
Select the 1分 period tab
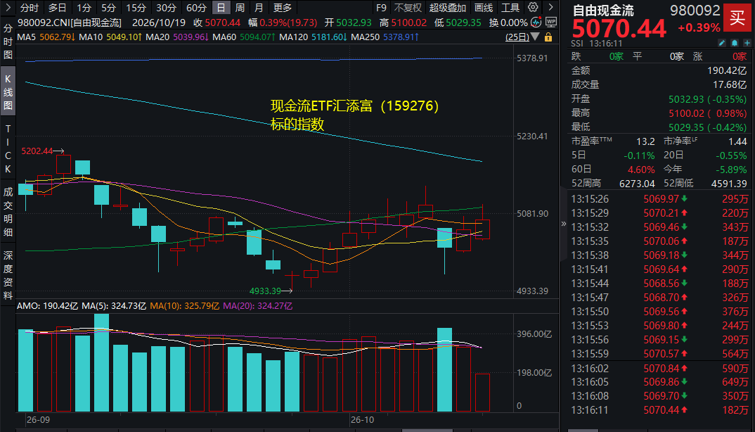(x=84, y=8)
